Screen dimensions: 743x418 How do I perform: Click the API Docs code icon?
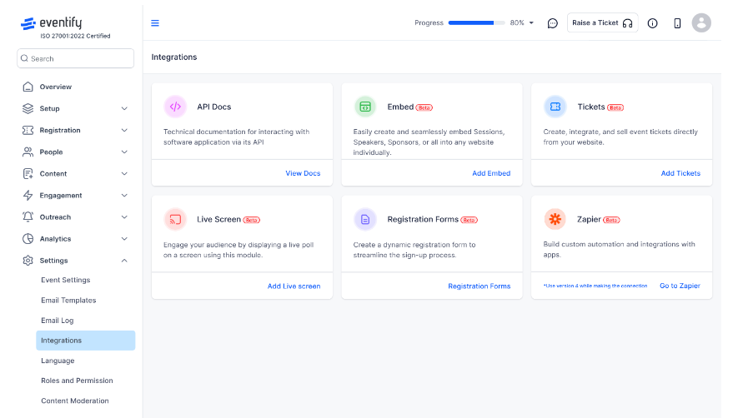point(175,107)
